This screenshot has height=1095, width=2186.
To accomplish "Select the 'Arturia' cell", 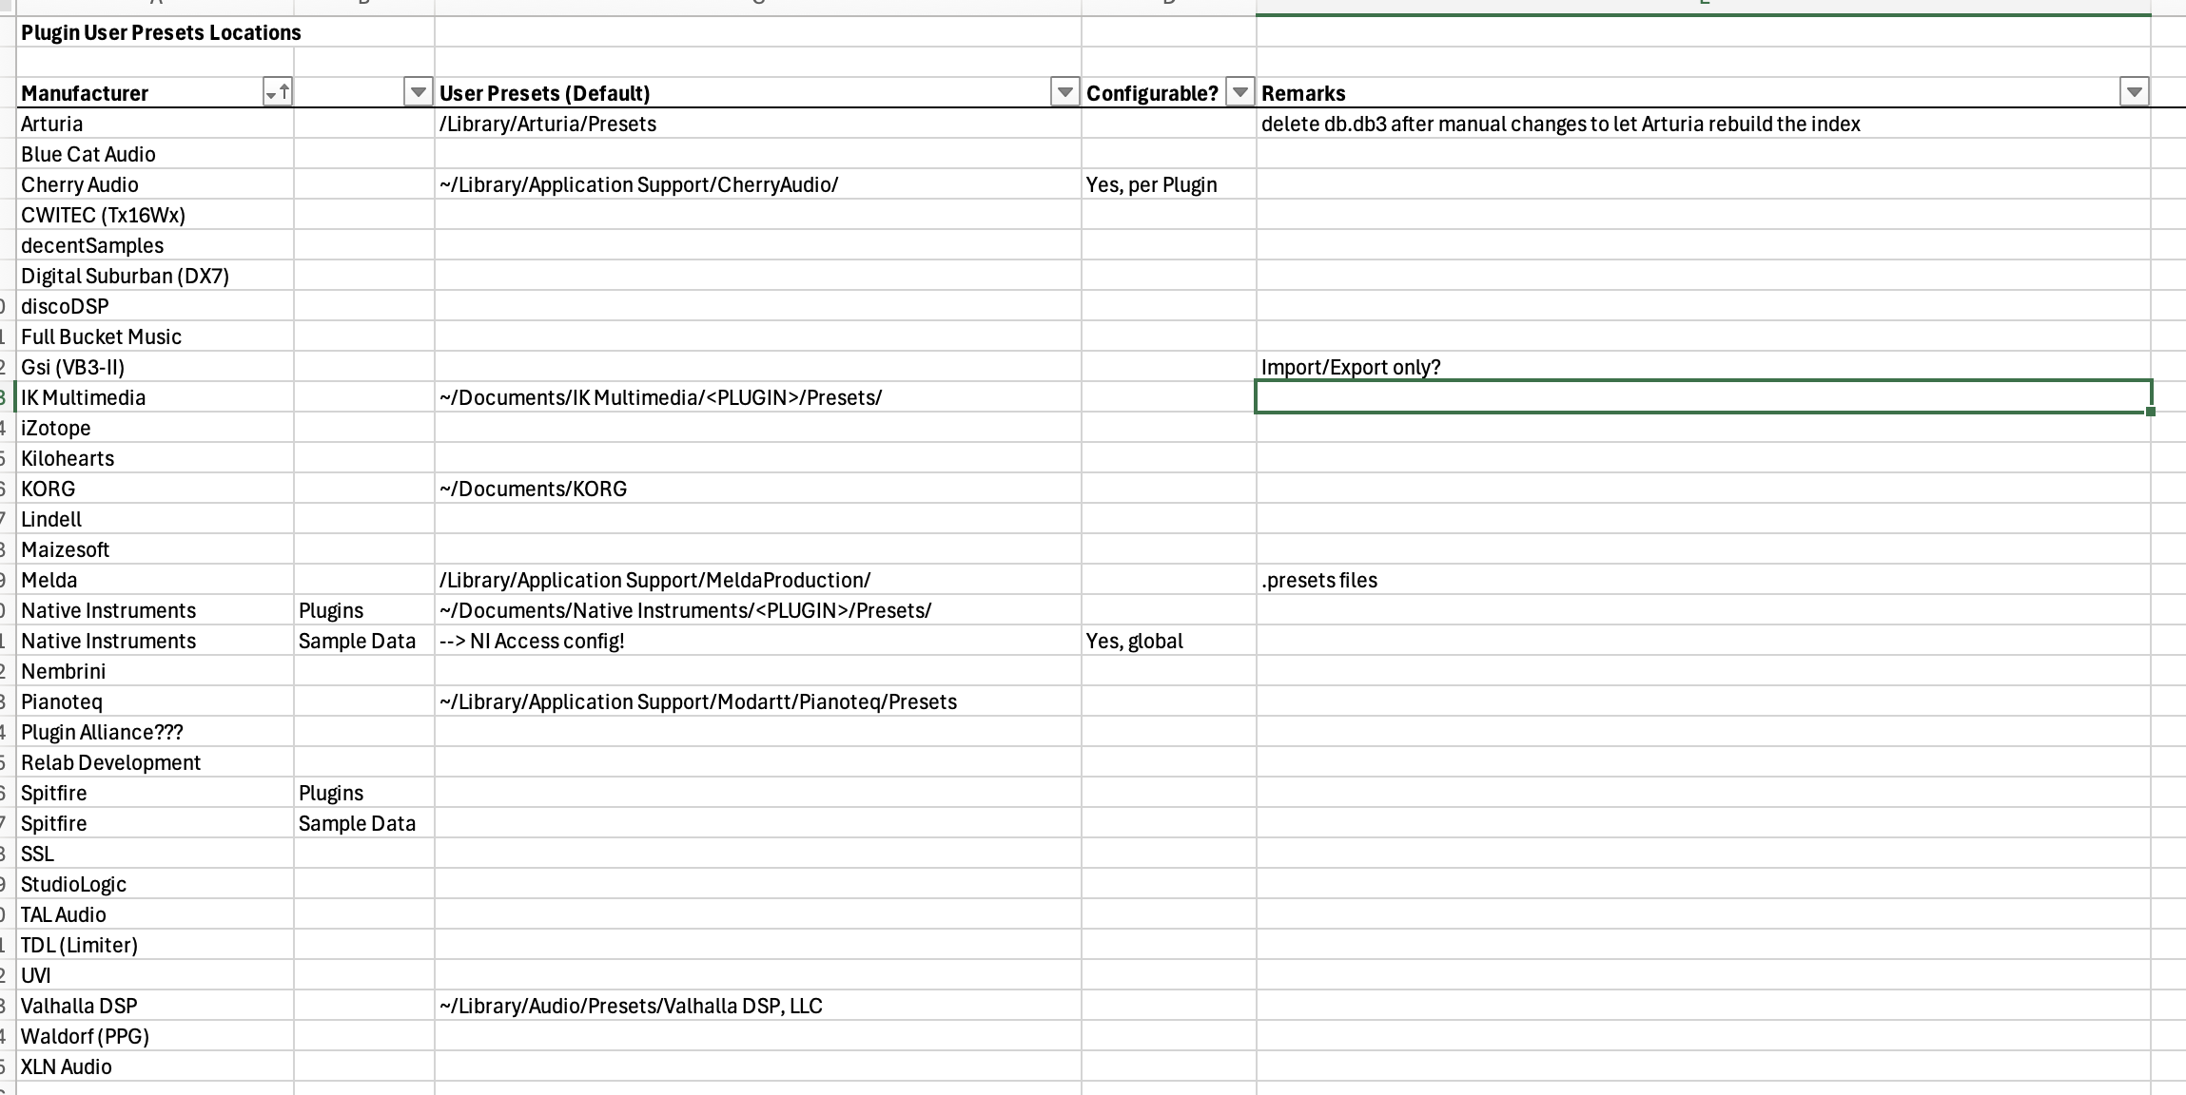I will click(x=155, y=124).
